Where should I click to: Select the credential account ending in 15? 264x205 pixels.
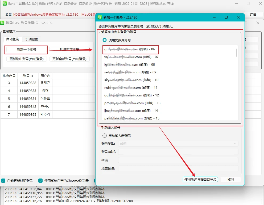pos(170,118)
